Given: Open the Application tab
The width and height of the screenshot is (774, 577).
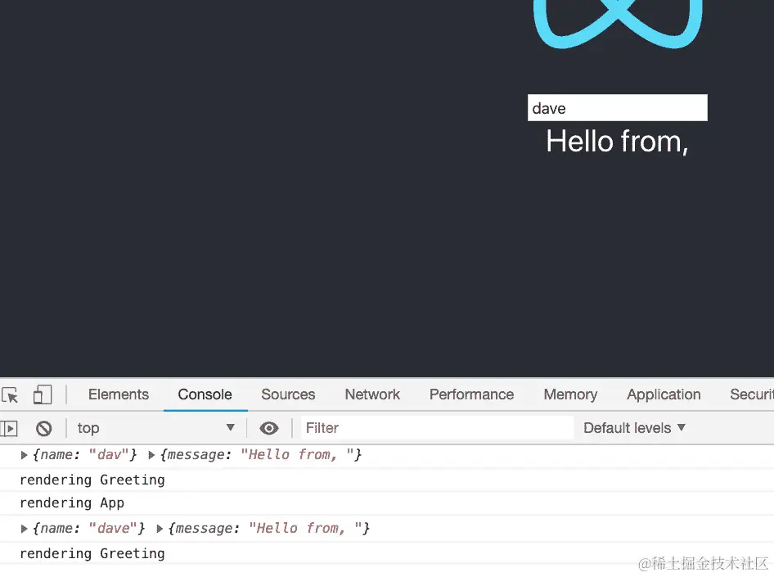Looking at the screenshot, I should click(x=664, y=394).
